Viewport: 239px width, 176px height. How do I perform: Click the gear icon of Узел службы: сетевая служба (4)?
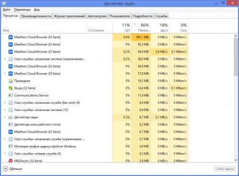pos(11,154)
